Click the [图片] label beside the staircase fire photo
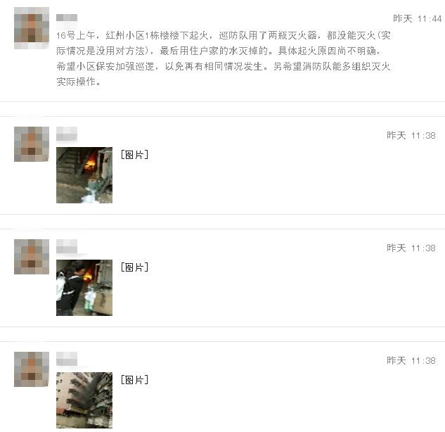The height and width of the screenshot is (432, 445). pos(134,155)
